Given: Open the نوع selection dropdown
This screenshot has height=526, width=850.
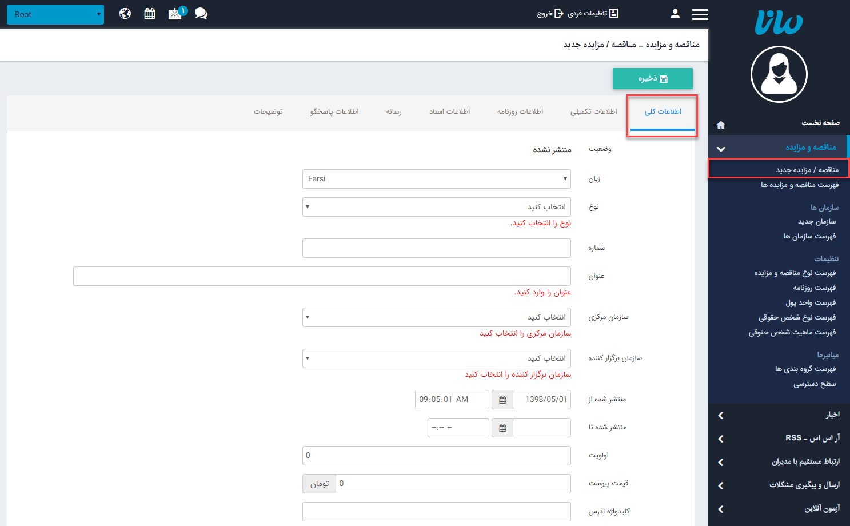Looking at the screenshot, I should pyautogui.click(x=436, y=207).
